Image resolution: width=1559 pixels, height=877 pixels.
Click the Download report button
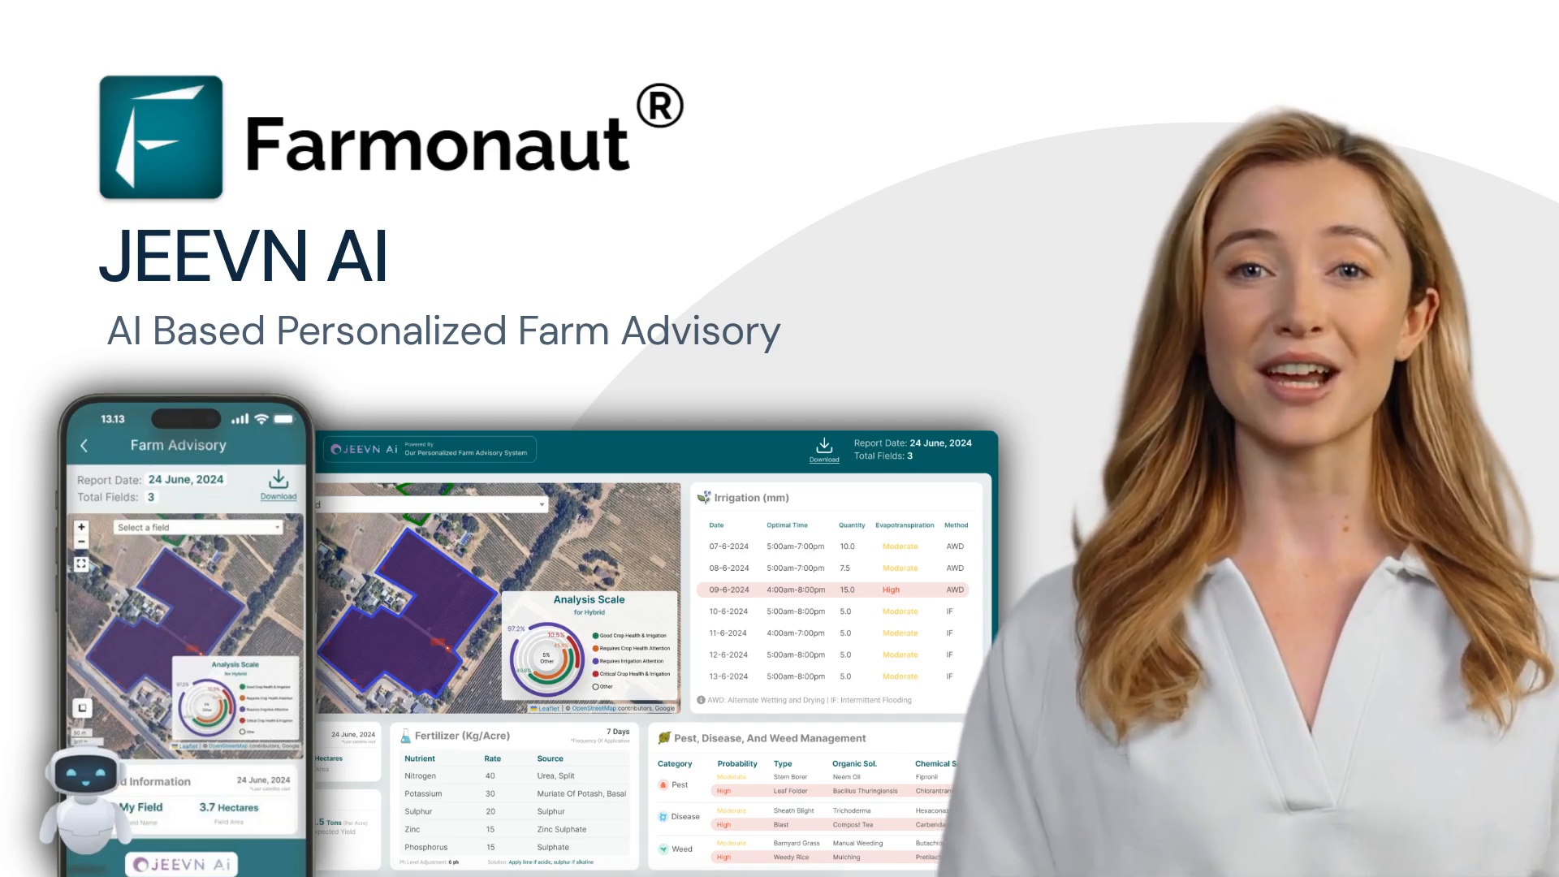click(823, 449)
